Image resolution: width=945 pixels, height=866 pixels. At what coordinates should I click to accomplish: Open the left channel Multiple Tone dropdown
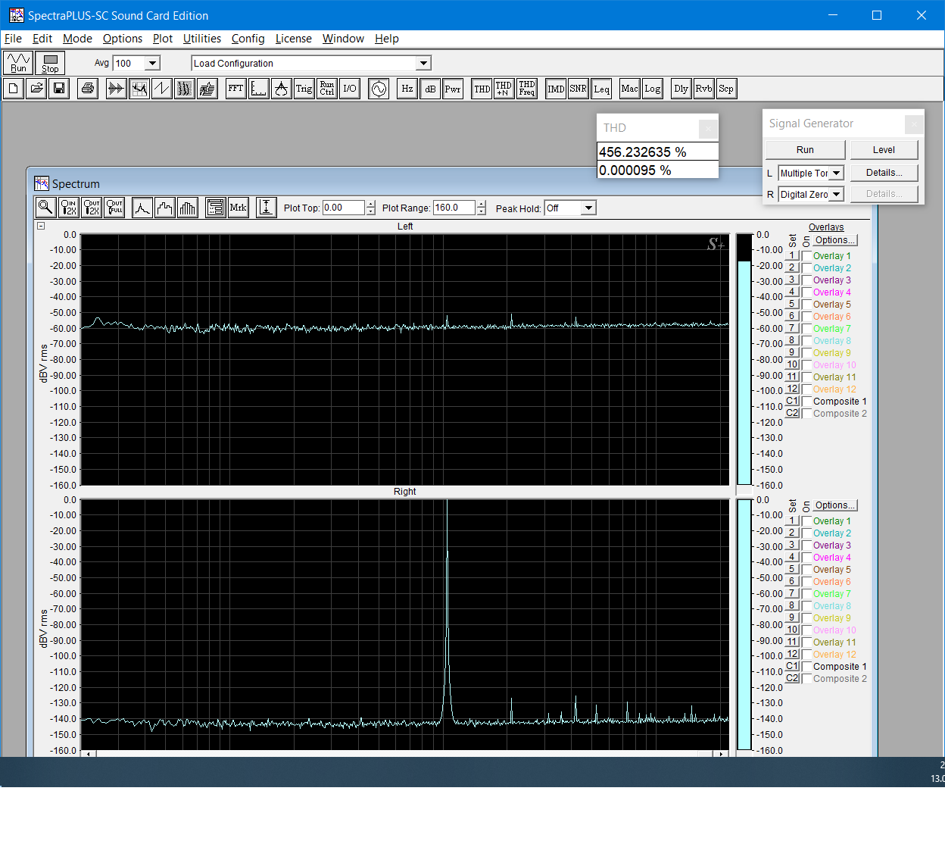pos(836,174)
